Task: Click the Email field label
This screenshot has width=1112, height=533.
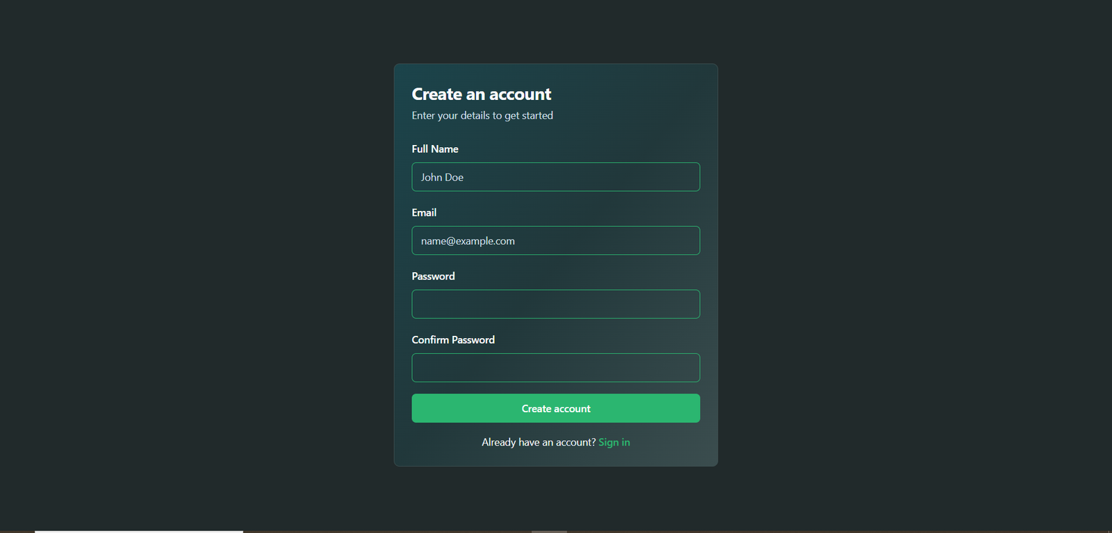Action: tap(424, 212)
